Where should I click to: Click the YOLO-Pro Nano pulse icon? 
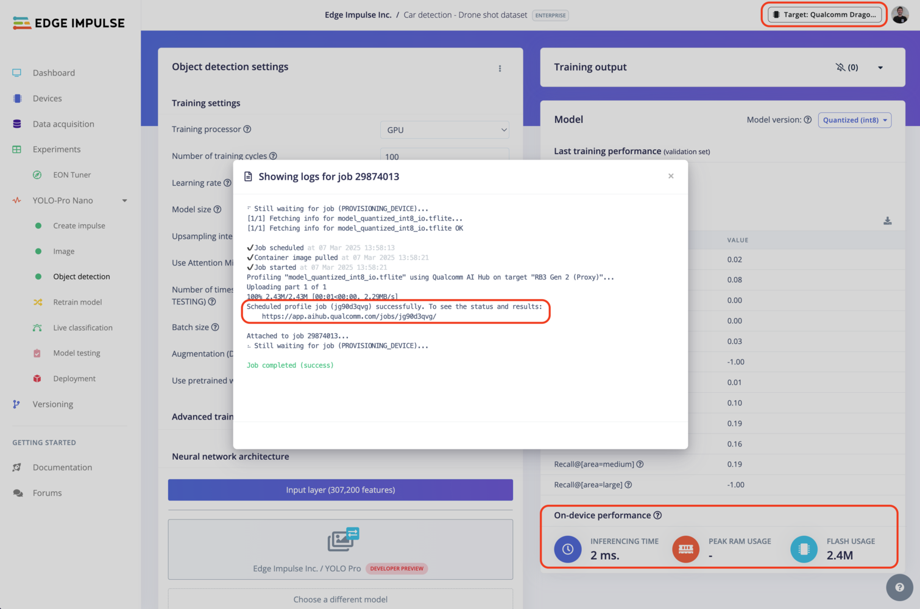click(17, 200)
